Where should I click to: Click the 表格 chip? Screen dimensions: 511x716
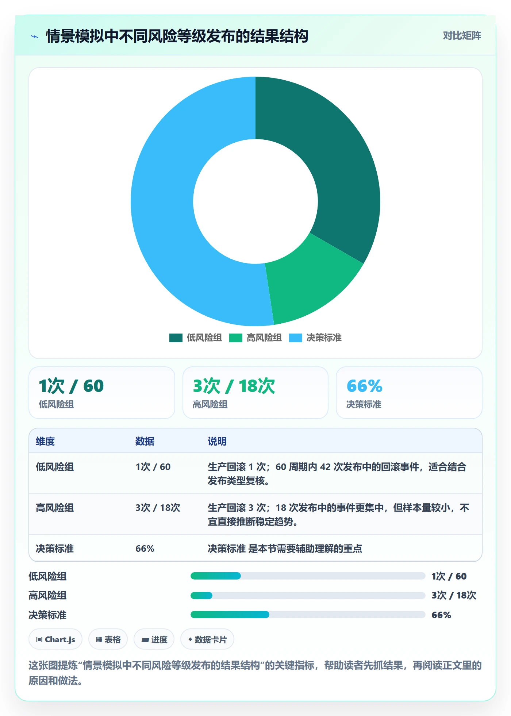108,639
